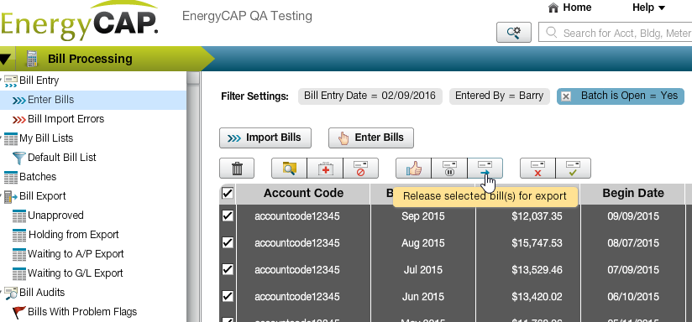Open Waiting to A/P Export list
The height and width of the screenshot is (322, 692).
(76, 254)
